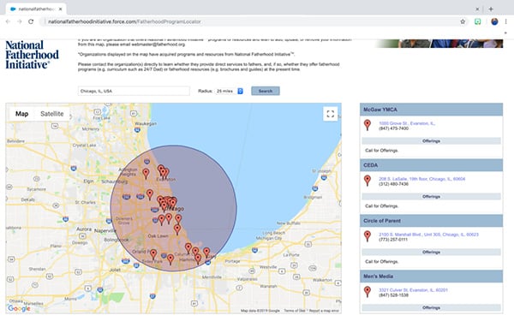514x321 pixels.
Task: Click the Men's Media pin icon in the list
Action: 368,292
